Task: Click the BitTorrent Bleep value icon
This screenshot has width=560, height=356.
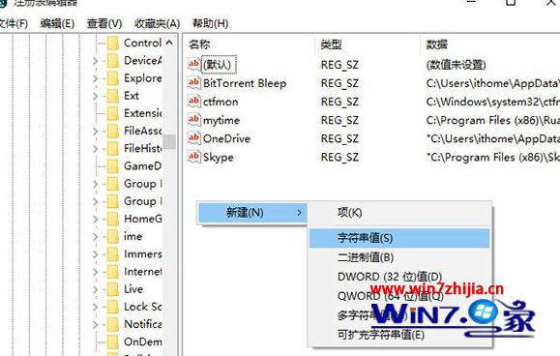Action: 194,83
